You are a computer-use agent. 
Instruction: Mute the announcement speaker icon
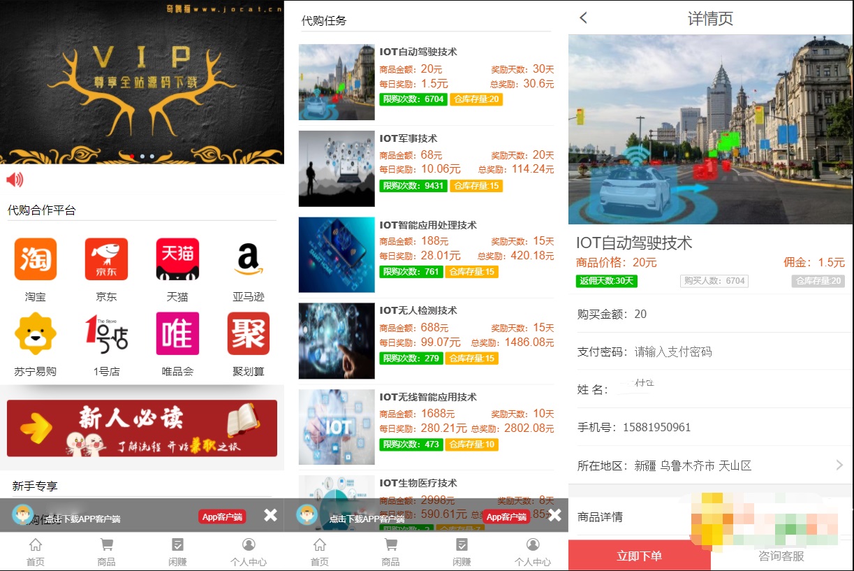pos(15,180)
